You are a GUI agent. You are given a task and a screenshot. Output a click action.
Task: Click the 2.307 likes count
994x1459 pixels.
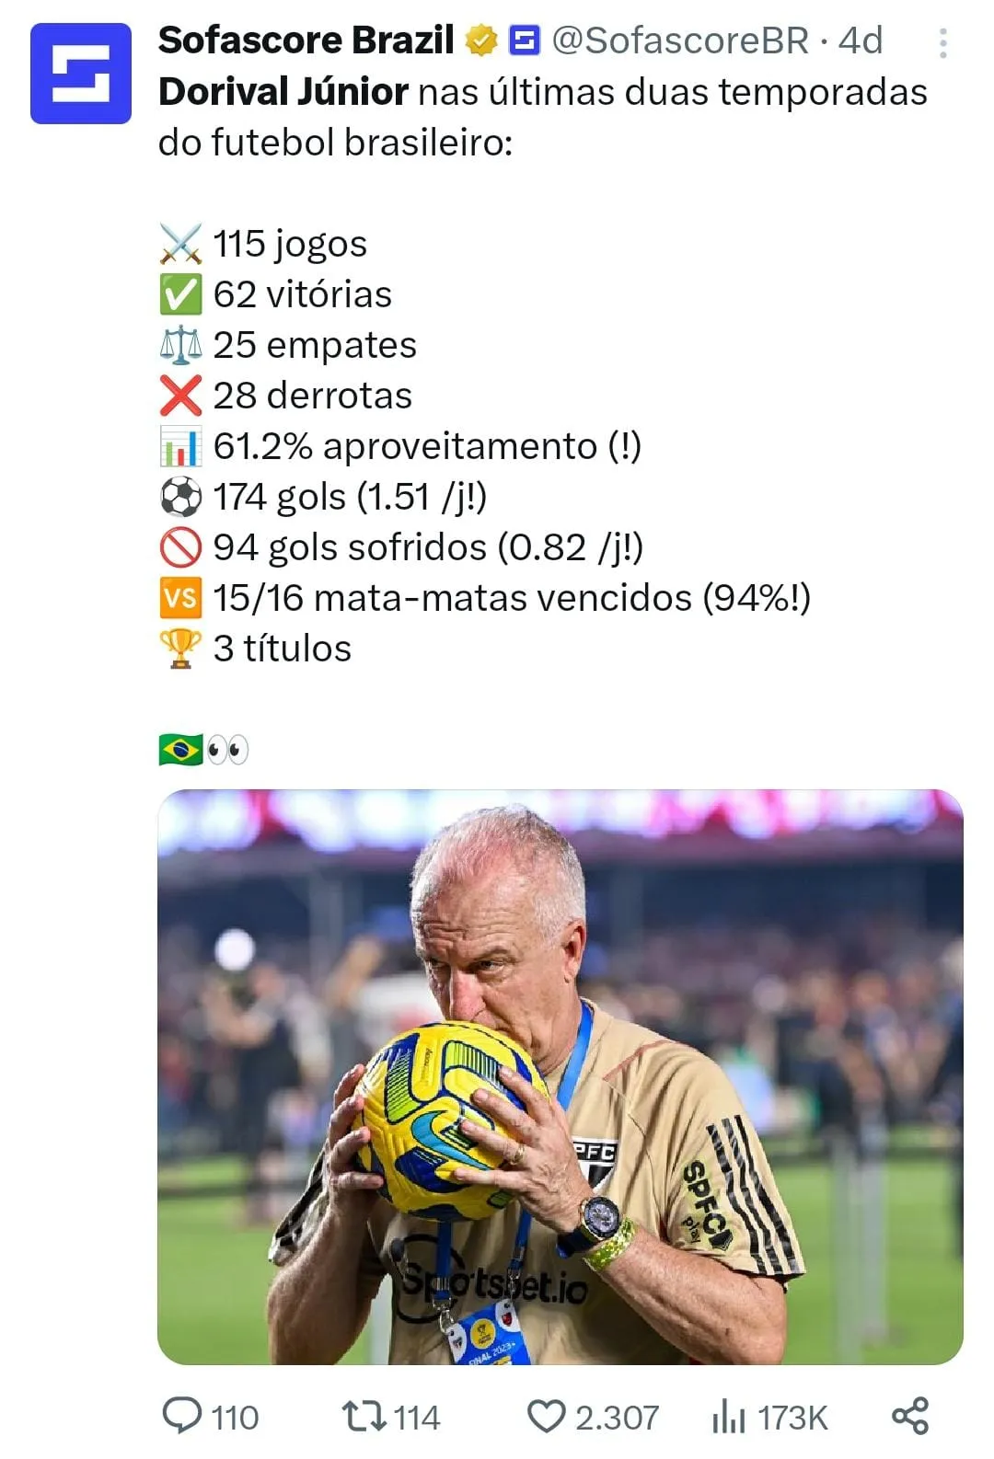click(x=617, y=1418)
